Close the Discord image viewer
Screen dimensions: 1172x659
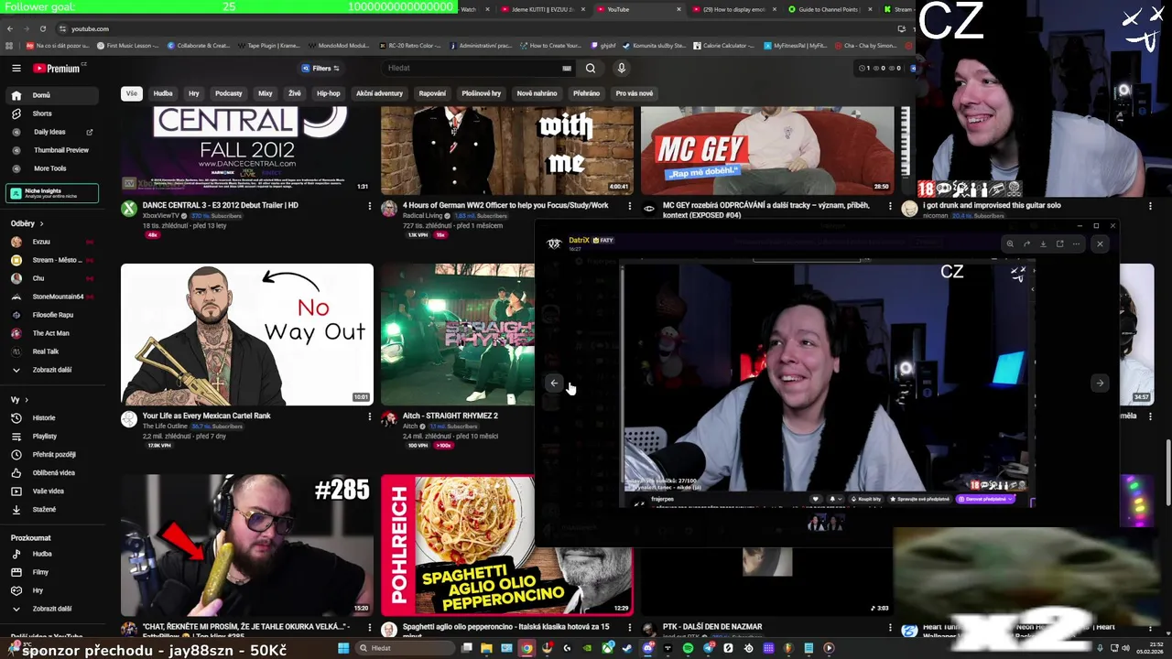click(1100, 244)
